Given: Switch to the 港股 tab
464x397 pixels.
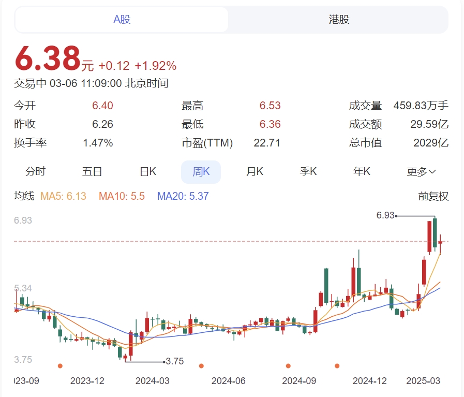Looking at the screenshot, I should point(339,20).
